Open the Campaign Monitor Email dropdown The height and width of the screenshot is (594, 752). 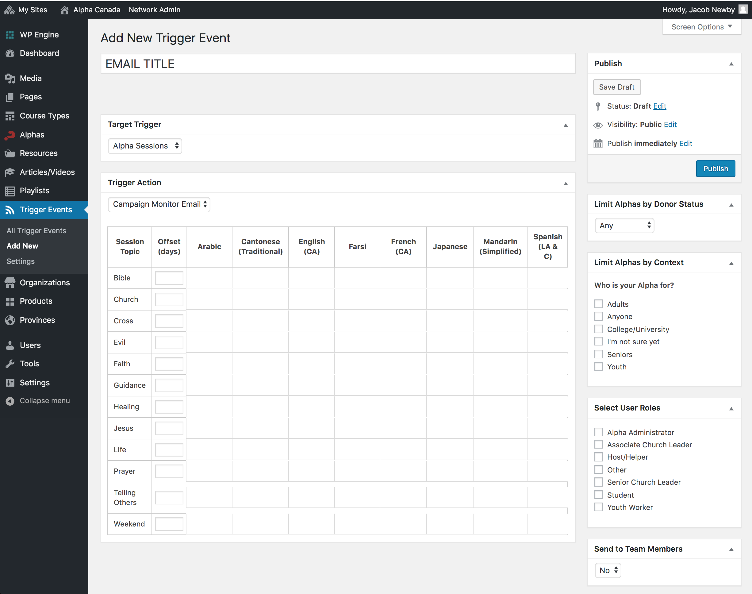159,204
